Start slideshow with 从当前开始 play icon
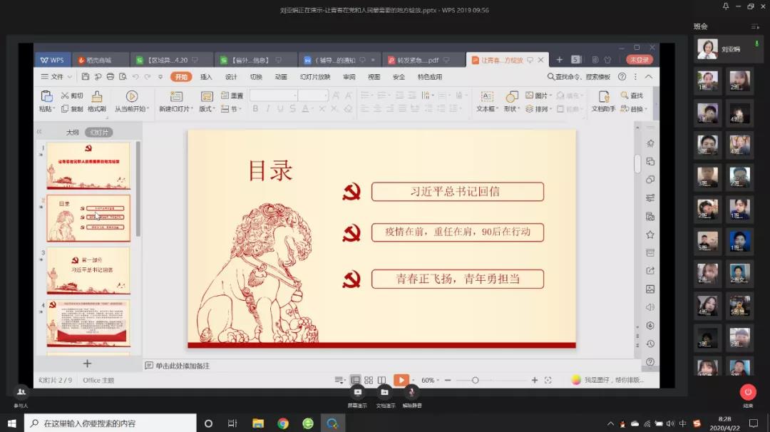This screenshot has width=770, height=432. [132, 96]
